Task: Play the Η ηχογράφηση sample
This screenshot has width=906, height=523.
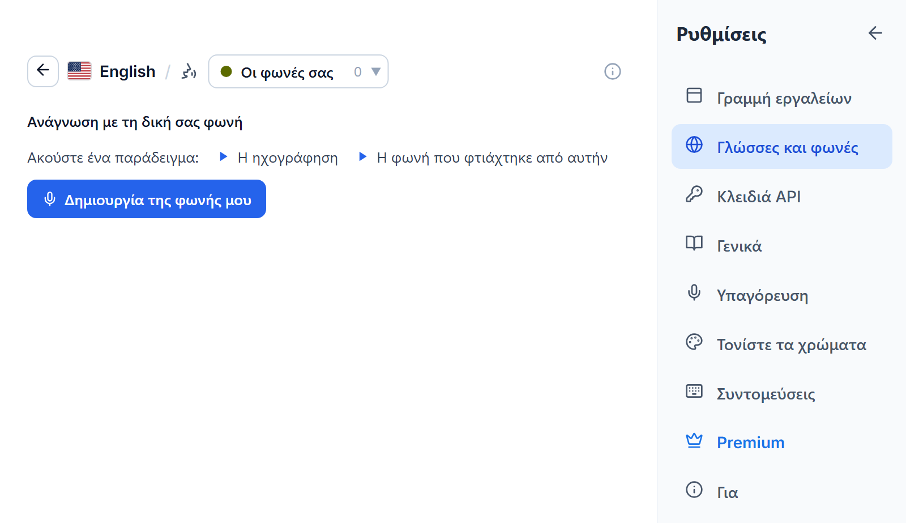Action: [x=279, y=157]
